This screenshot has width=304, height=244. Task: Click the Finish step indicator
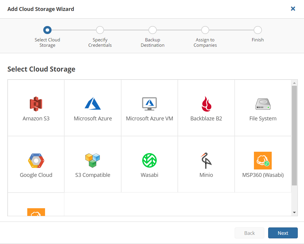(258, 30)
